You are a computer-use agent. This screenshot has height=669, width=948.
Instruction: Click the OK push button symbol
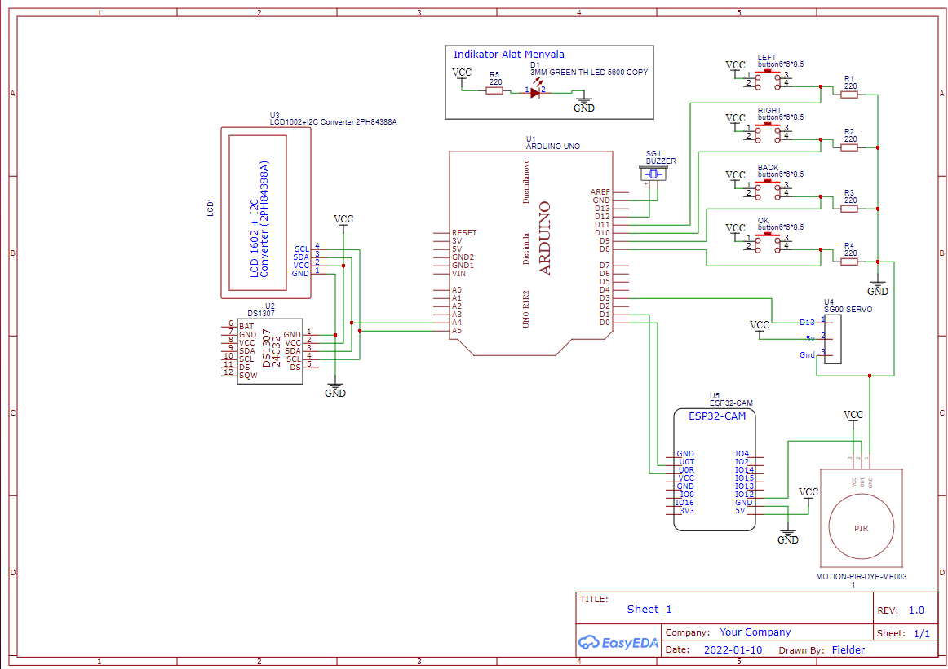tap(767, 241)
